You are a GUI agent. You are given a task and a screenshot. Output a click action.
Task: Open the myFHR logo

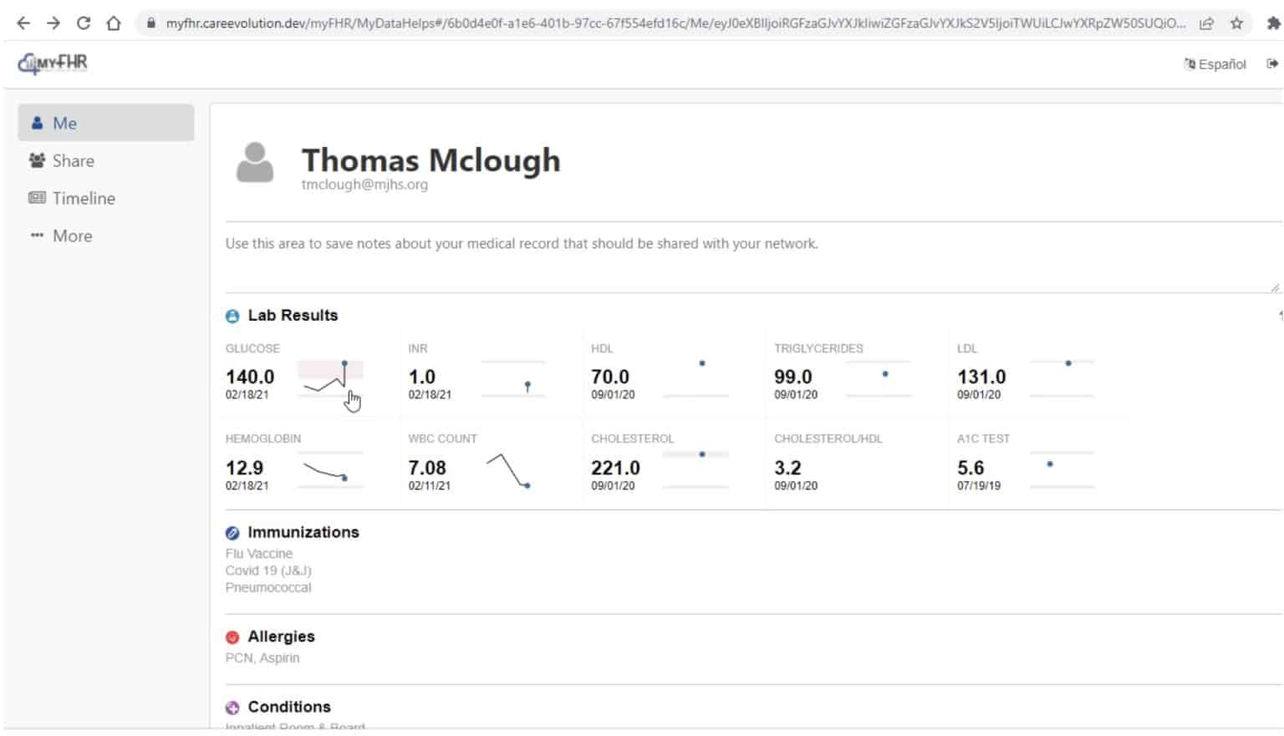tap(52, 63)
